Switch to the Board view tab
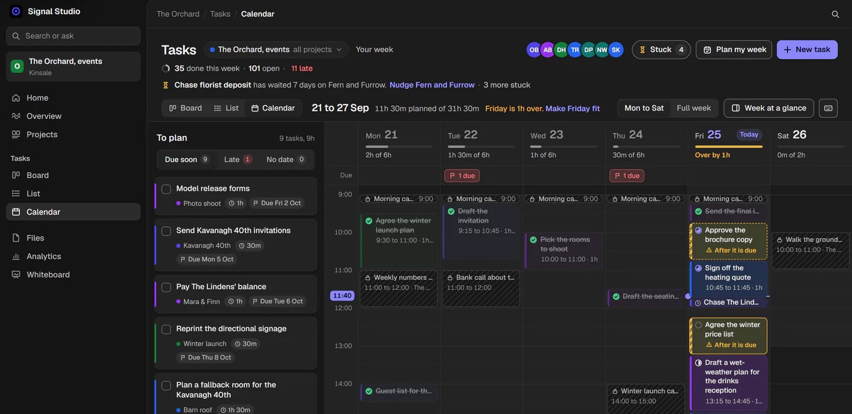This screenshot has height=414, width=852. (x=185, y=108)
